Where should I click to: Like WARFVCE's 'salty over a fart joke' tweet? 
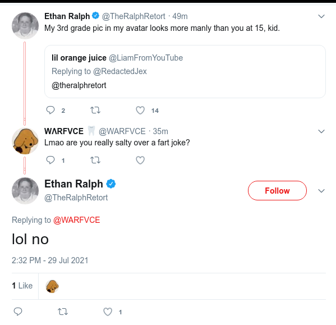click(140, 160)
